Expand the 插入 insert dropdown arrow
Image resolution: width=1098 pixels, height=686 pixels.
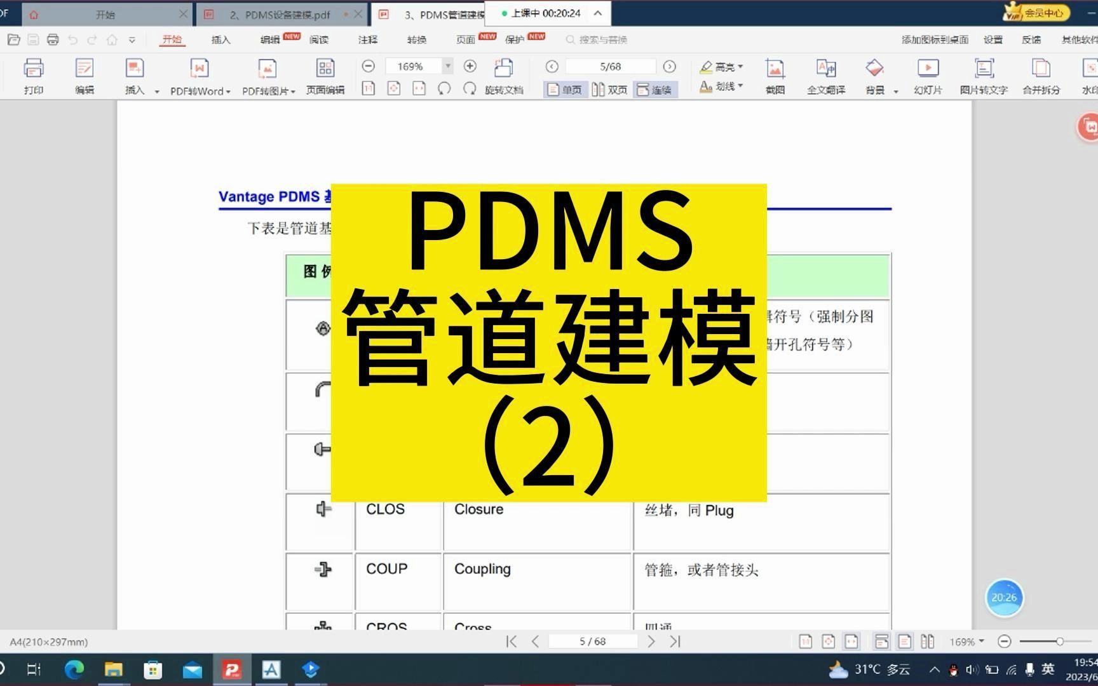157,91
